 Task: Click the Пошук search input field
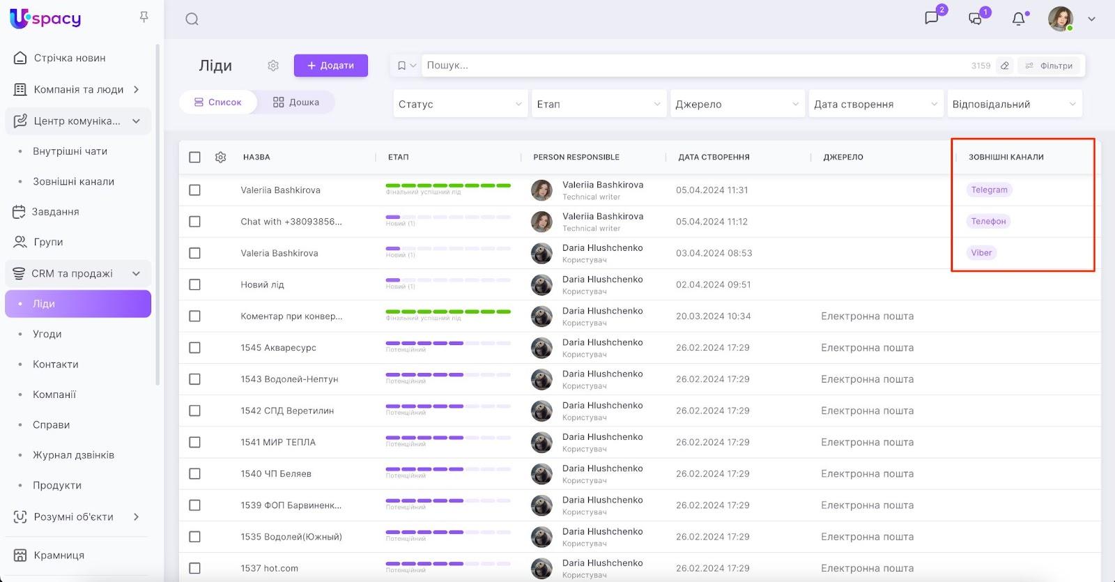(690, 66)
